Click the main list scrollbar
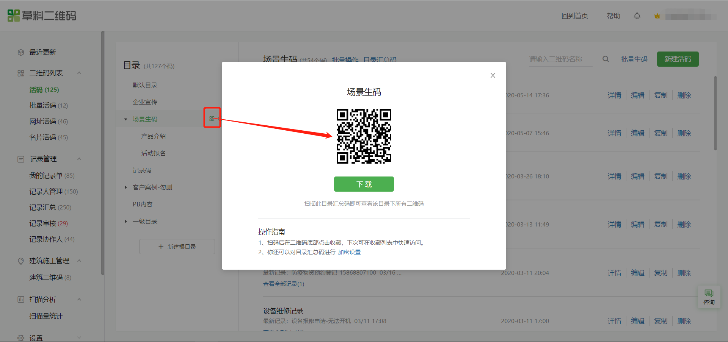Viewport: 728px width, 342px height. coord(715,113)
